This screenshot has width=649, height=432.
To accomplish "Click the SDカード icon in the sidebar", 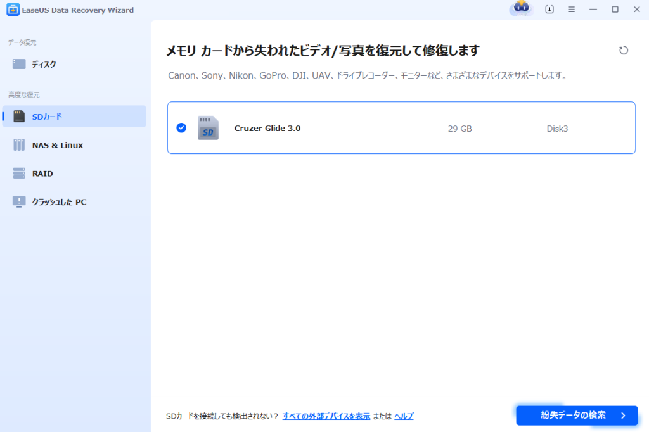I will [x=19, y=117].
